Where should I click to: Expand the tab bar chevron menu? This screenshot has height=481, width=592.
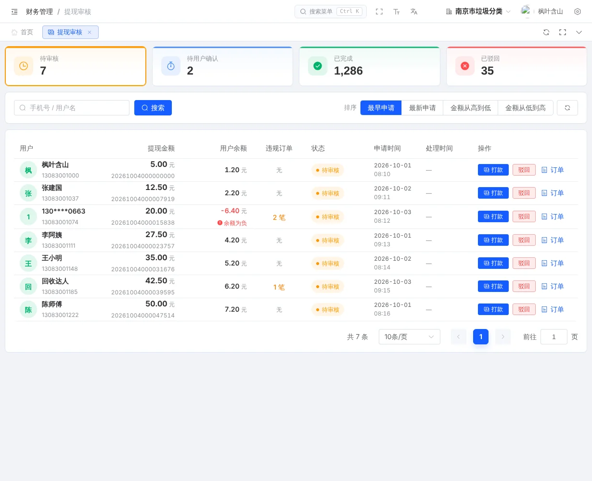pos(579,32)
